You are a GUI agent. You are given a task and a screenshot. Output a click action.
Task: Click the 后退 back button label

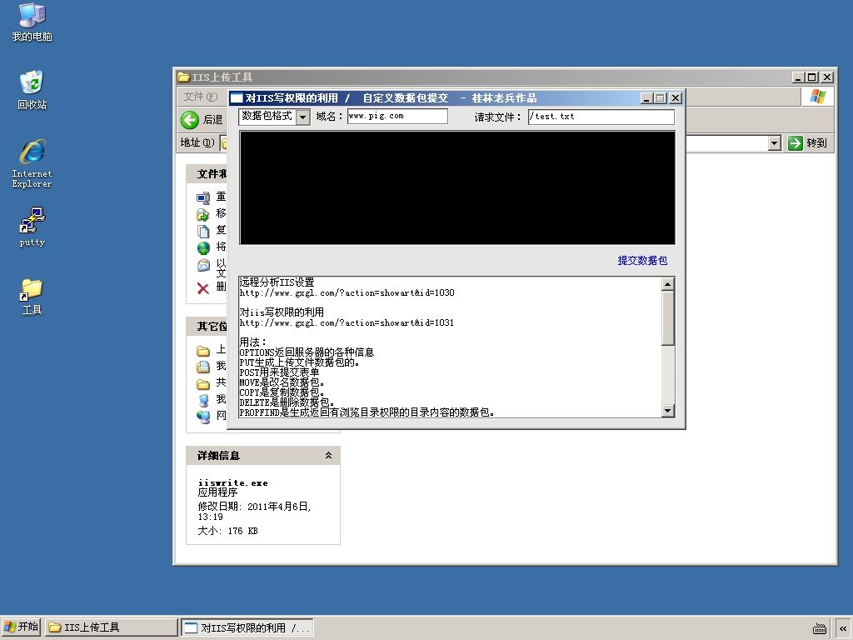[212, 120]
